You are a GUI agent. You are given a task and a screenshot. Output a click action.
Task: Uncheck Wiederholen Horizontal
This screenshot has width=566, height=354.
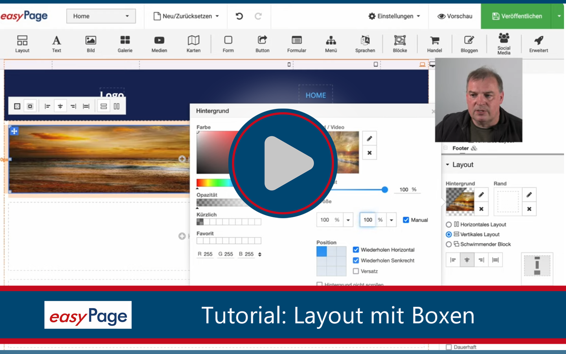(356, 249)
